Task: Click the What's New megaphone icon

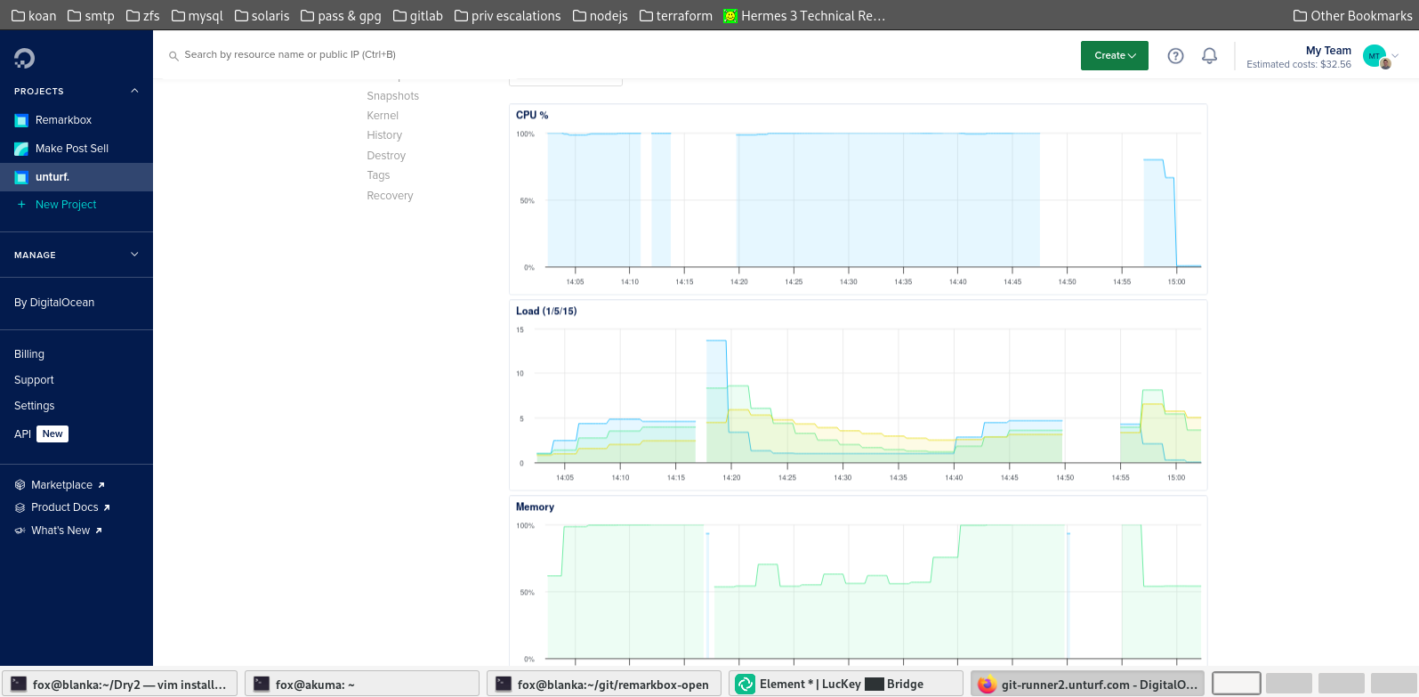Action: pos(20,531)
